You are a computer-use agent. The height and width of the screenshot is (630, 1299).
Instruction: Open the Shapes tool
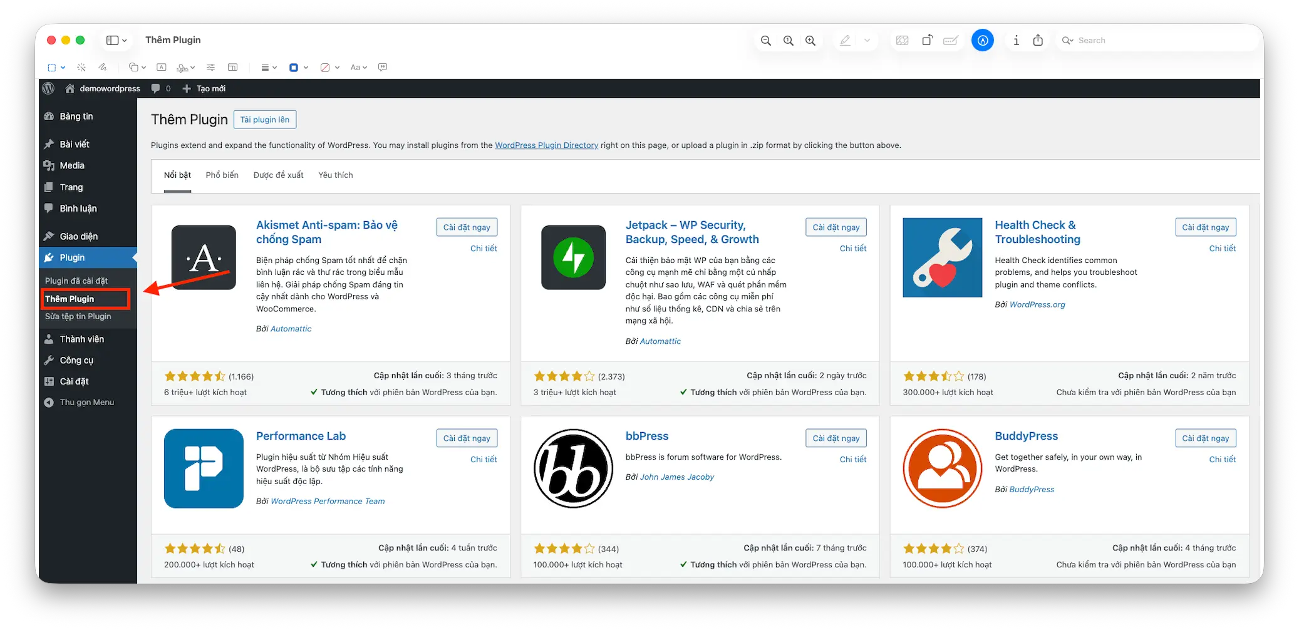(133, 67)
